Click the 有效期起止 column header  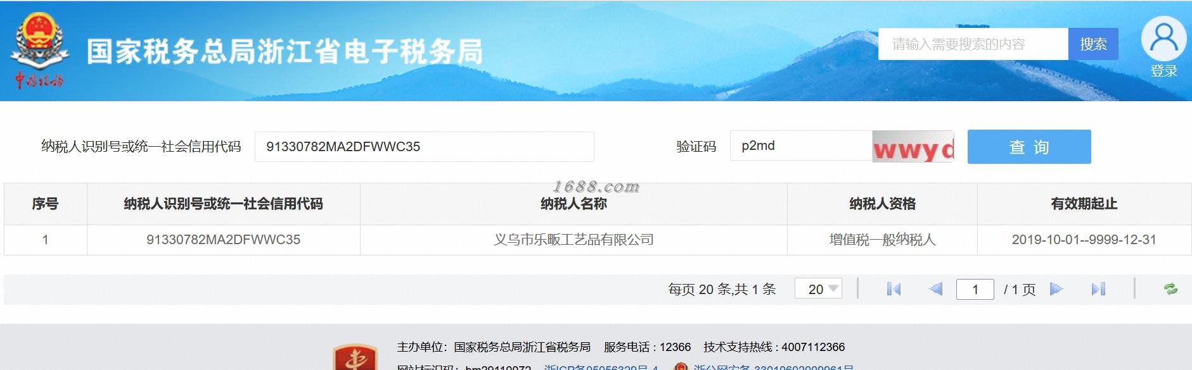point(1084,204)
